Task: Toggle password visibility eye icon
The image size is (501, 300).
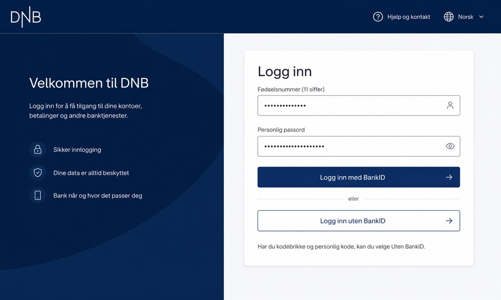Action: pyautogui.click(x=450, y=146)
